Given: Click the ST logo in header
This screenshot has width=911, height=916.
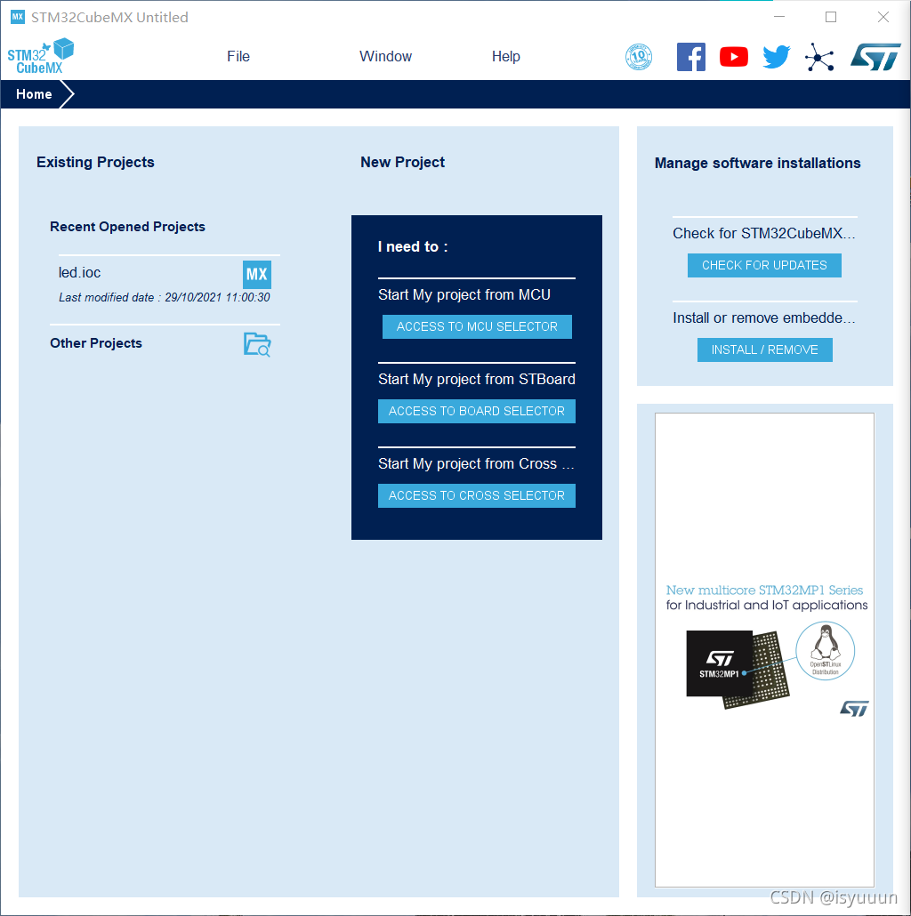Looking at the screenshot, I should pos(875,57).
